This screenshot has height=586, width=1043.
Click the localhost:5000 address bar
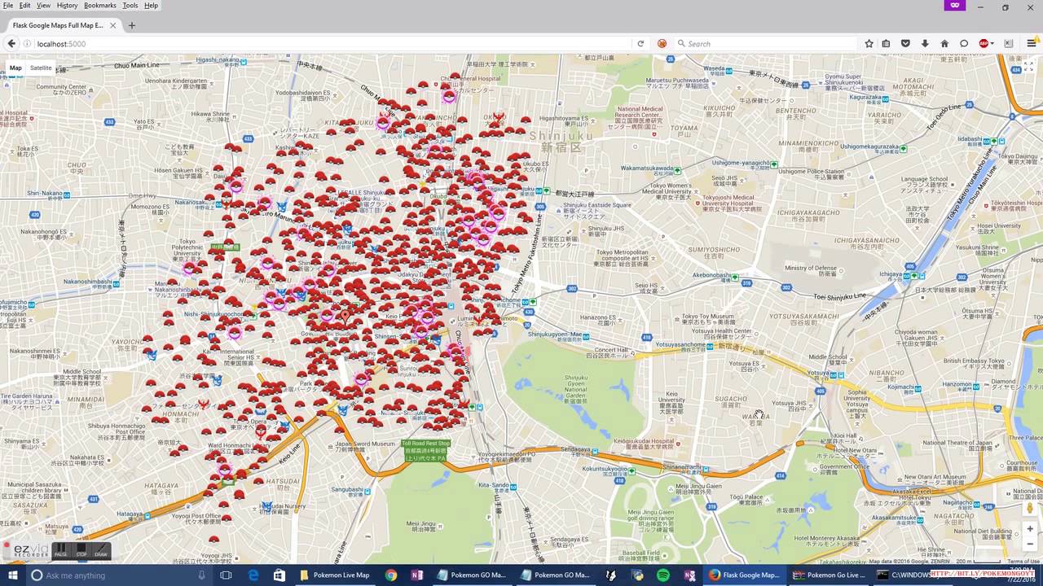[326, 43]
